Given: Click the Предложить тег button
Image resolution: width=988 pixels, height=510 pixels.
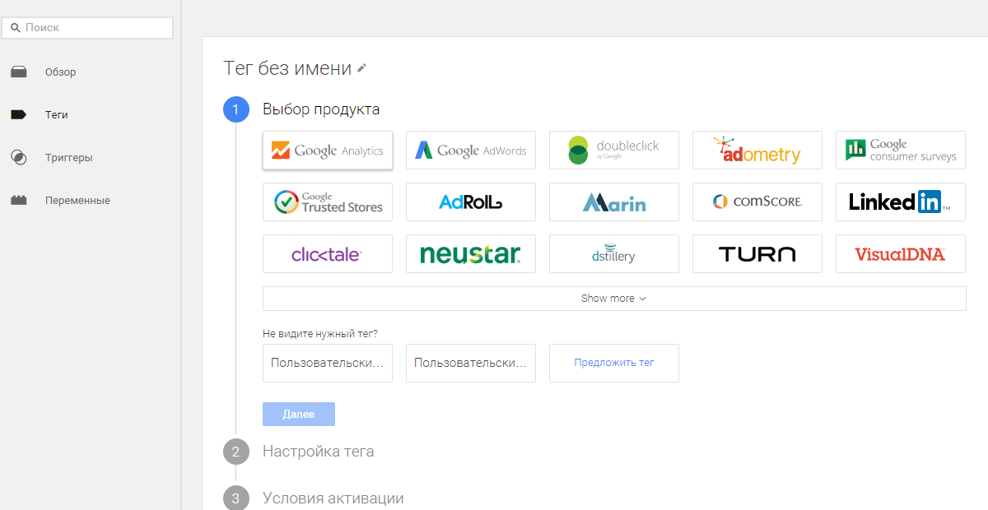Looking at the screenshot, I should click(613, 363).
